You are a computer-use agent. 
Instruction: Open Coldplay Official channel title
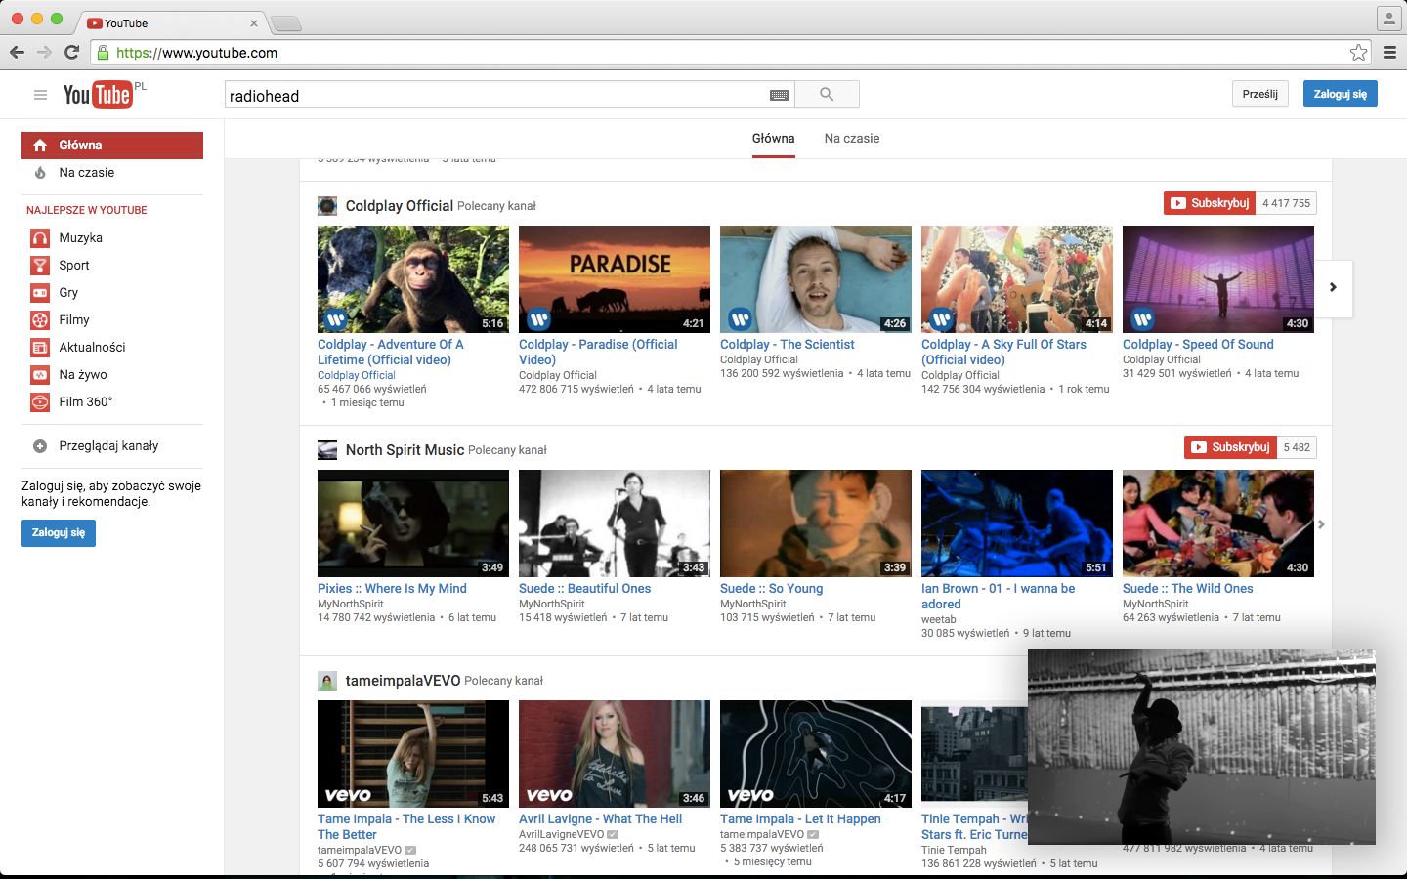point(400,205)
